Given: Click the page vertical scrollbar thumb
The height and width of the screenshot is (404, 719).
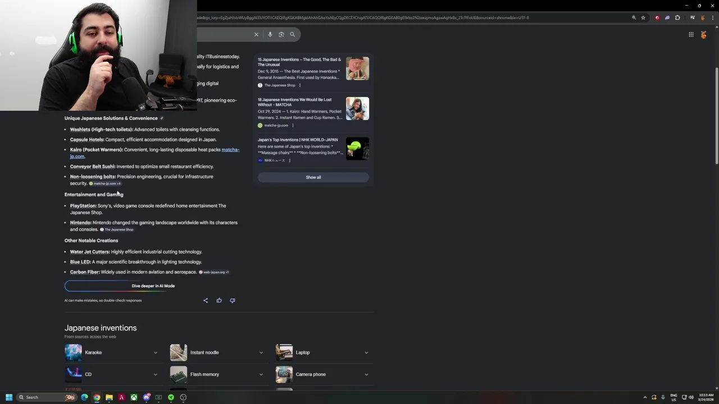Looking at the screenshot, I should coord(716,115).
